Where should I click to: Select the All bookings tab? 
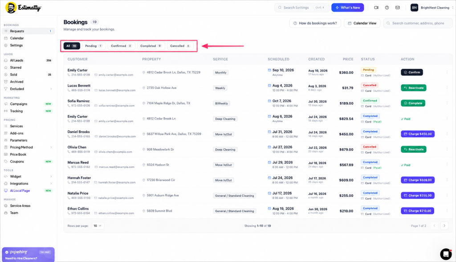72,46
